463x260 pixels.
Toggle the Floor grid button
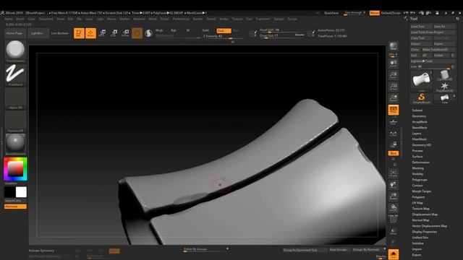394,122
